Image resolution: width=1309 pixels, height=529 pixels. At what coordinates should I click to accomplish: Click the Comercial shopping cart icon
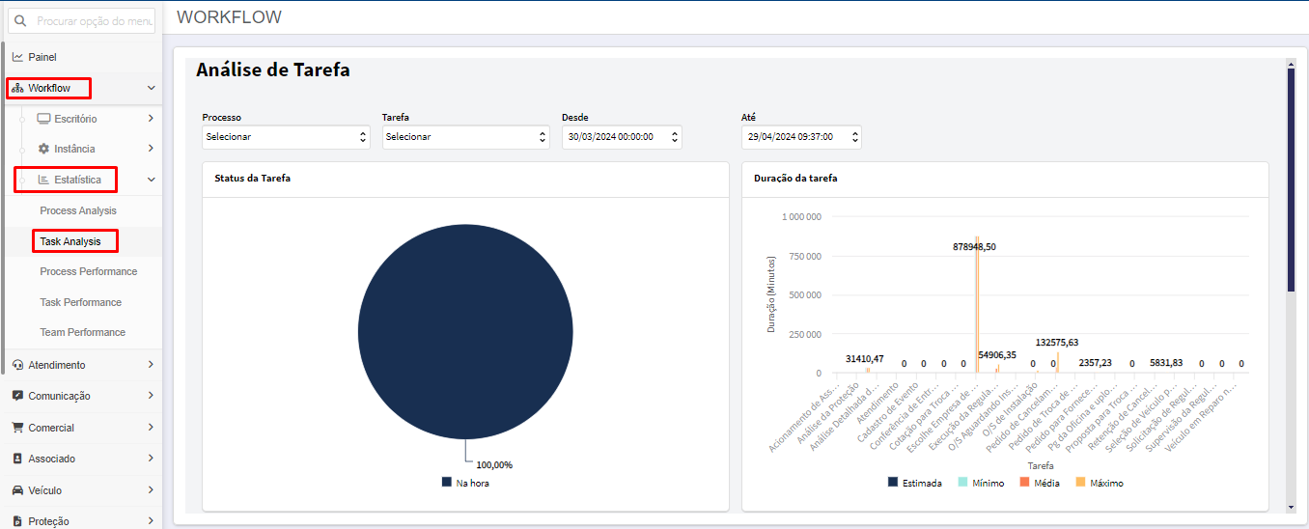(18, 428)
